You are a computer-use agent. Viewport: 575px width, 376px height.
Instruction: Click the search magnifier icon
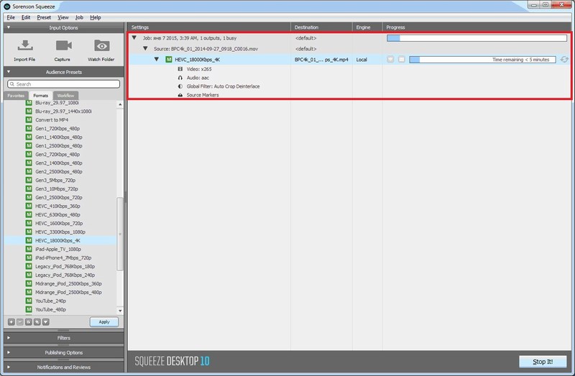click(x=12, y=84)
